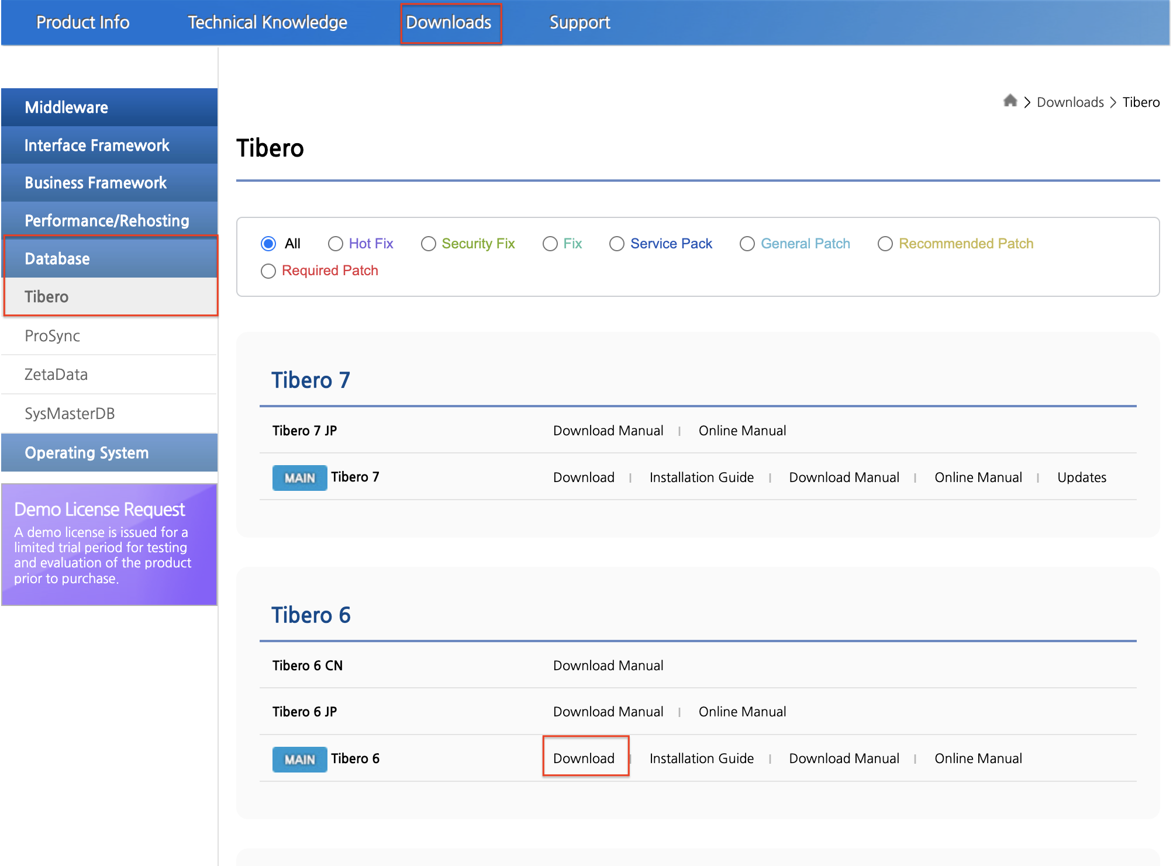The image size is (1173, 866).
Task: Choose the Fix radio option
Action: (x=550, y=244)
